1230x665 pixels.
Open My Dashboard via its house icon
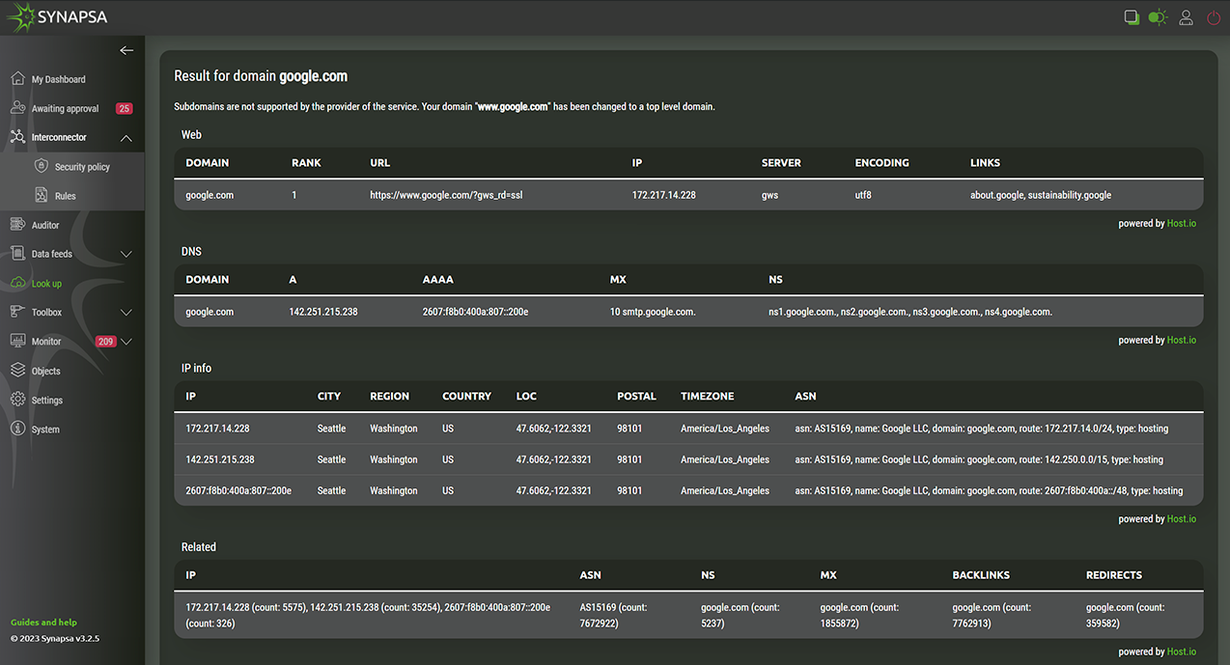17,78
